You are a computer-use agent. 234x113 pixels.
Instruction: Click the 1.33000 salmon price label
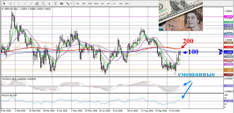pyautogui.click(x=229, y=61)
